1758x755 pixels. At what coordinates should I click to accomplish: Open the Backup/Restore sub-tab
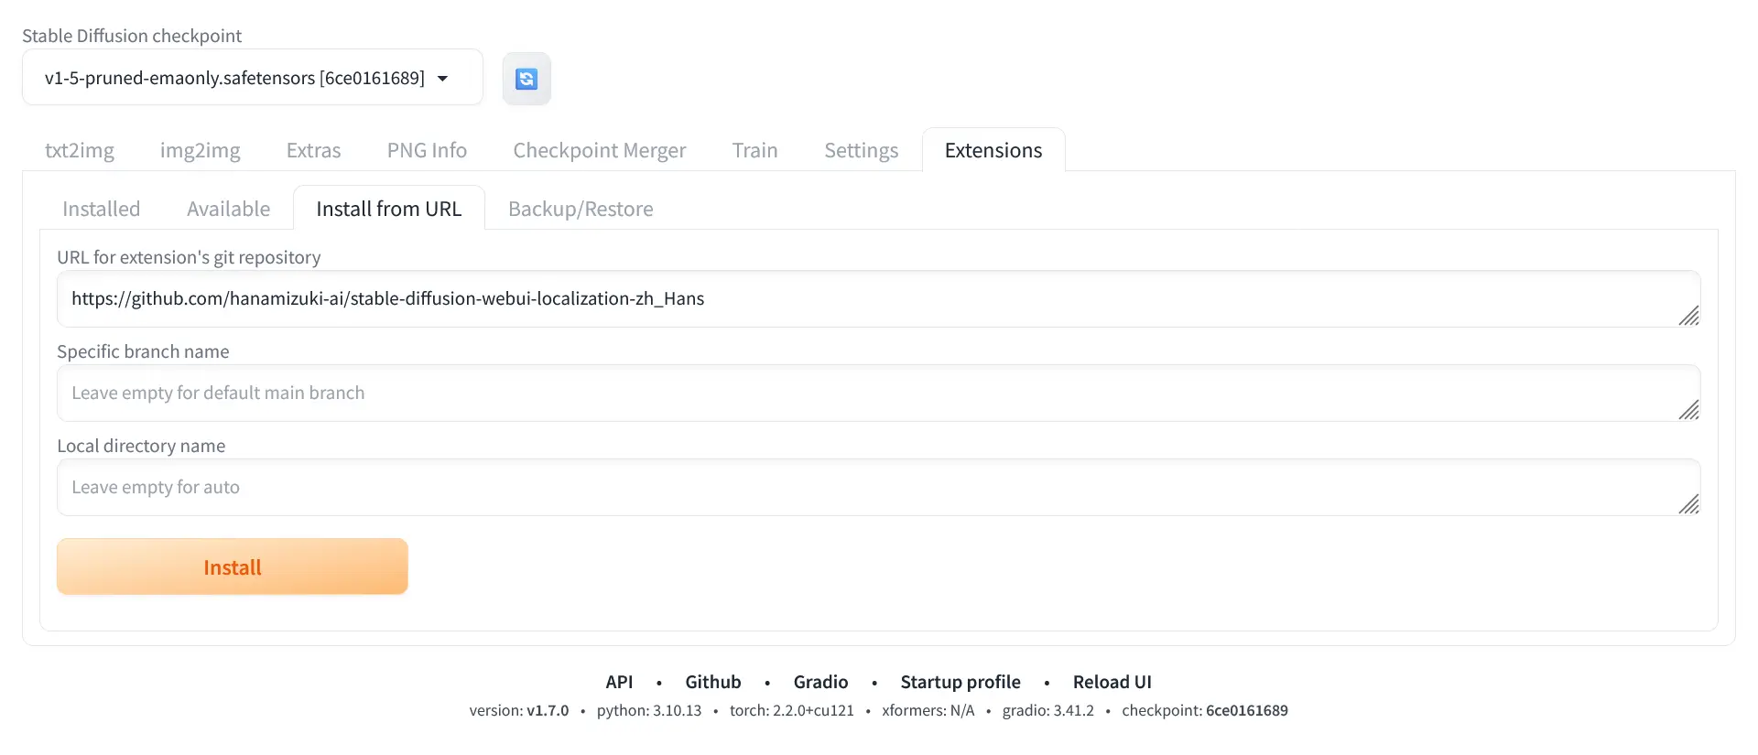[581, 209]
